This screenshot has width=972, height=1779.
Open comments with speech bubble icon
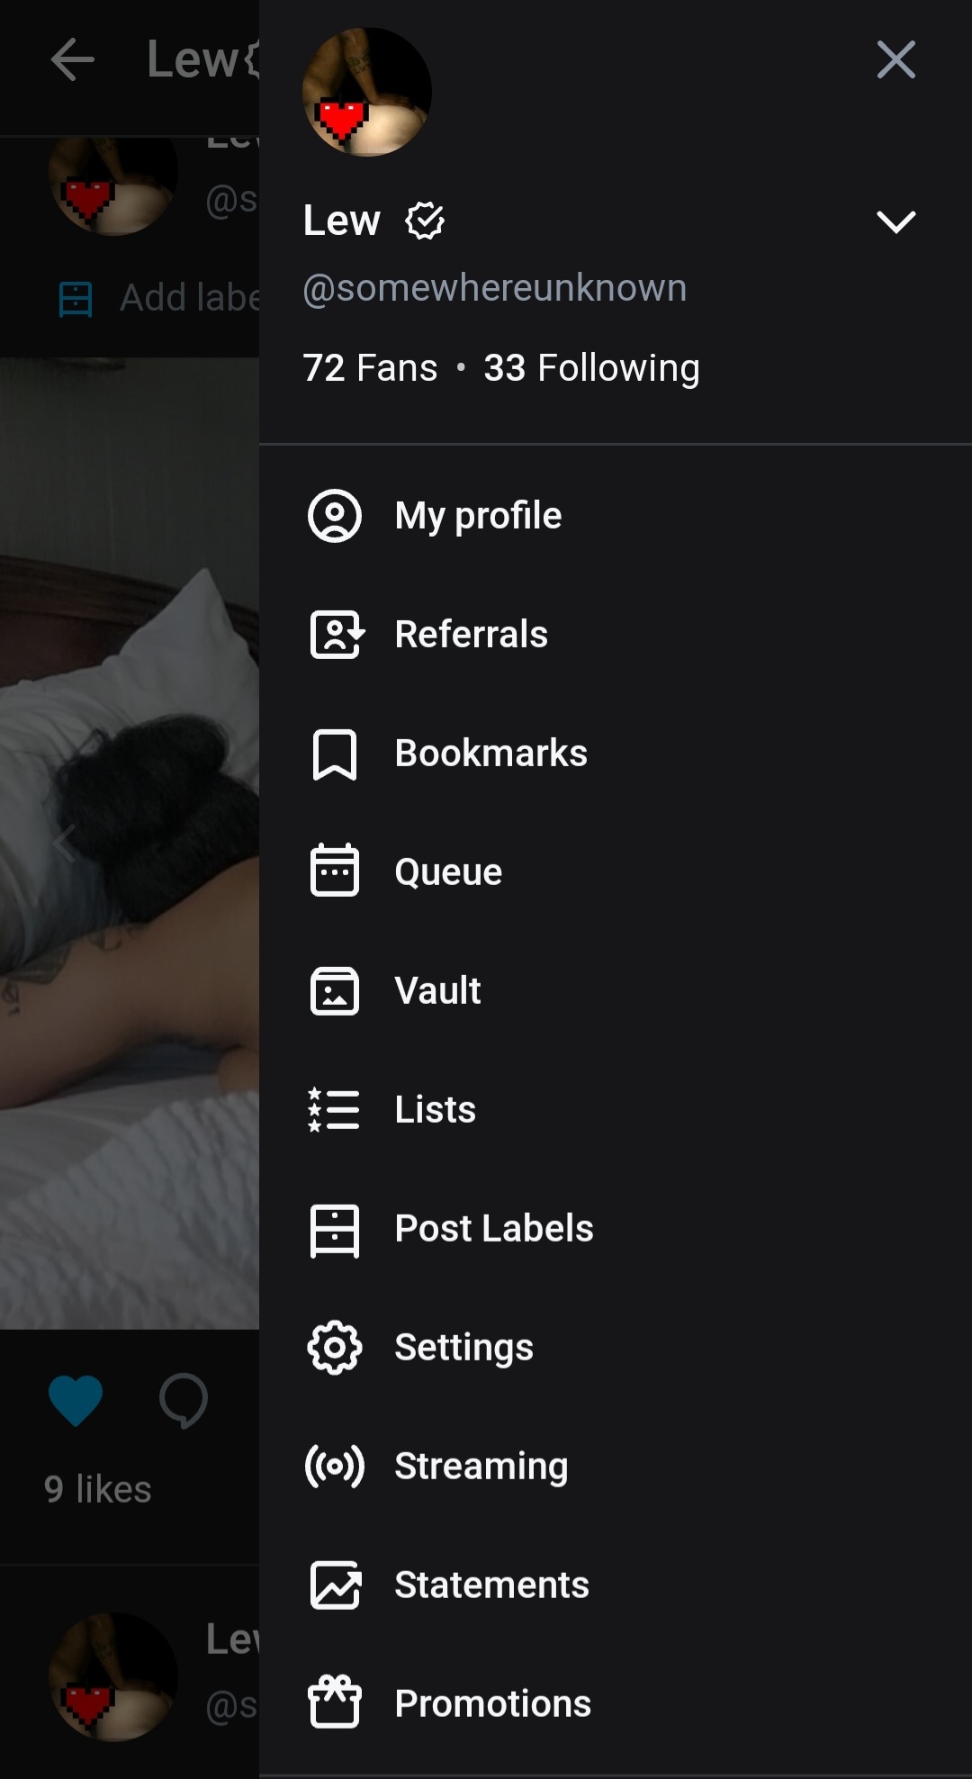184,1401
